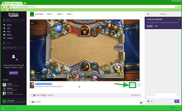Click the purple whisper chat bubble icon

[x=141, y=103]
